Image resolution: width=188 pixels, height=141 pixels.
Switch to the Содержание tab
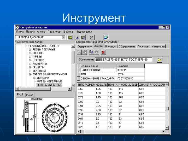[84, 46]
